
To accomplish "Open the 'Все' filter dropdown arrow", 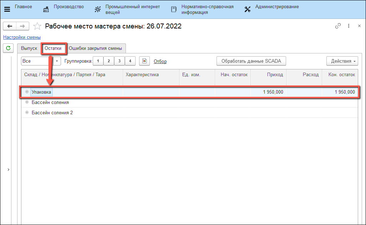I will [x=57, y=61].
